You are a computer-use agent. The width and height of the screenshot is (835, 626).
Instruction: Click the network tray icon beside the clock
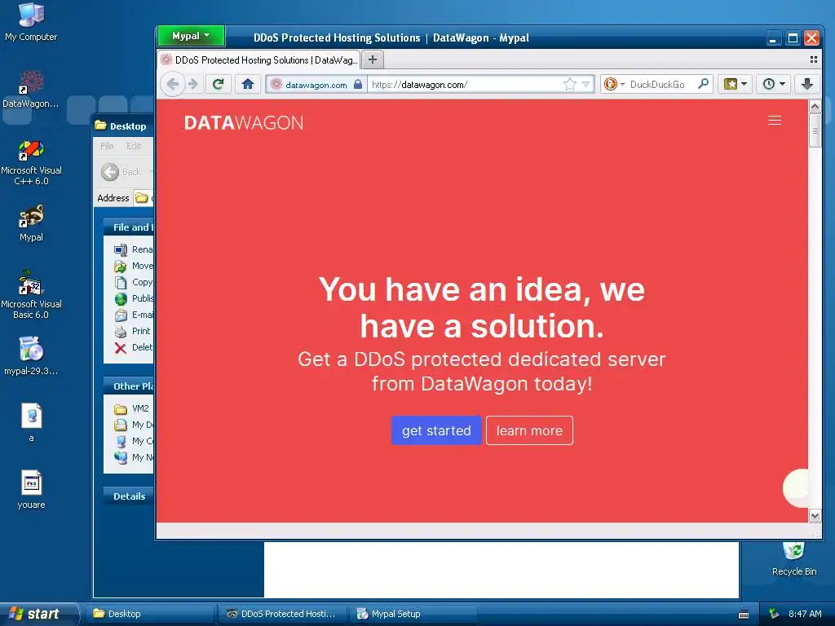[774, 614]
